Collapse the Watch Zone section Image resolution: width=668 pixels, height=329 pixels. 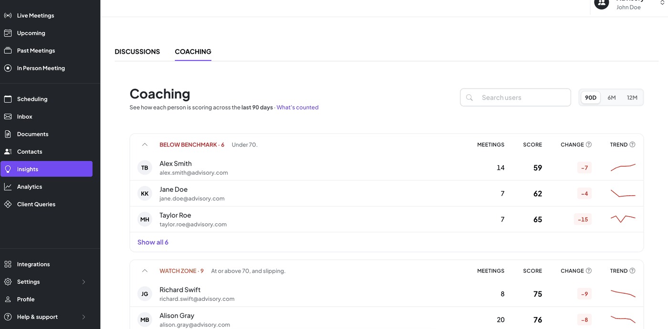pyautogui.click(x=145, y=271)
